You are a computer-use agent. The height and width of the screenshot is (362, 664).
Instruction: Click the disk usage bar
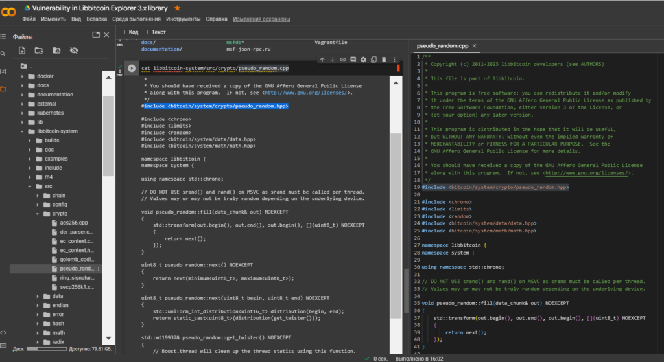click(x=47, y=349)
